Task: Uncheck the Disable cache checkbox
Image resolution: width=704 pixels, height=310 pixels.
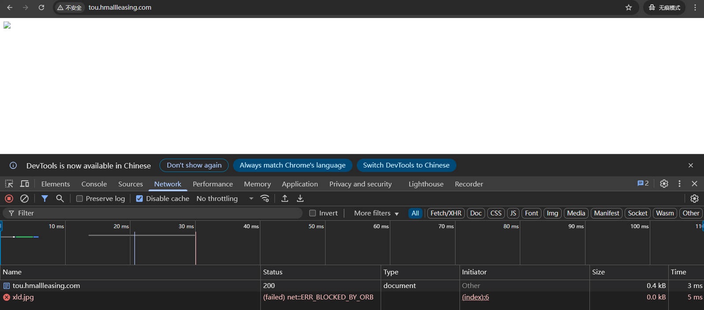Action: coord(140,199)
